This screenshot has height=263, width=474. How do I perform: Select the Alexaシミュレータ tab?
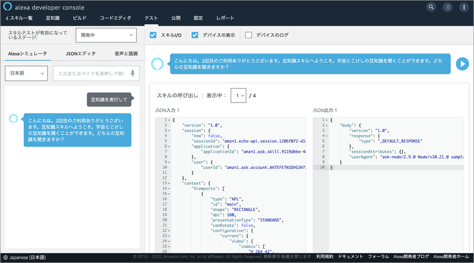coord(27,53)
